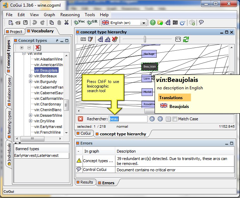Click the New document icon in the toolbar

tap(11, 23)
